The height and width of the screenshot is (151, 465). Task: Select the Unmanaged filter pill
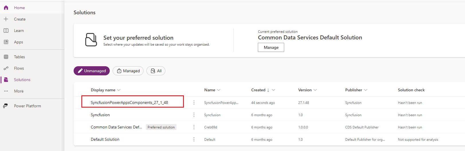[92, 71]
